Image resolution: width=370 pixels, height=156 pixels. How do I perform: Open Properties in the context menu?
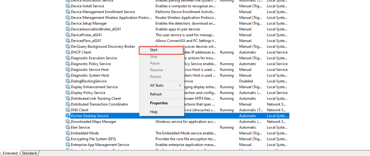pos(159,103)
